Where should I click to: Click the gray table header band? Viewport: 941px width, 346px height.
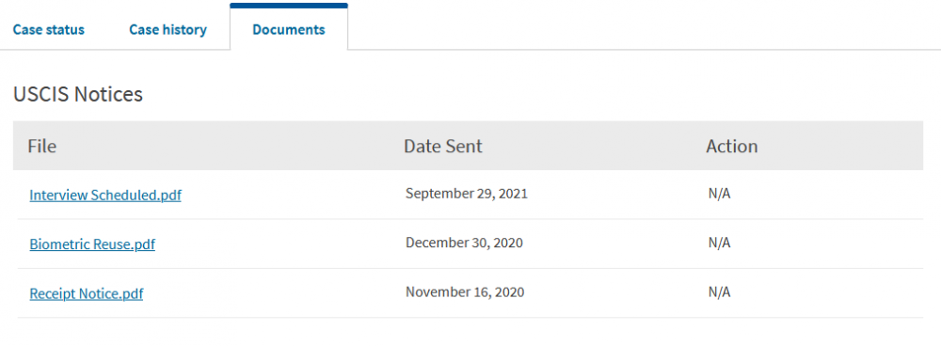coord(468,146)
